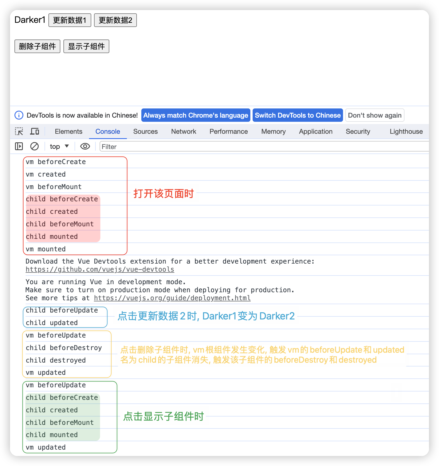Click the 显示子组件 button

pos(86,46)
